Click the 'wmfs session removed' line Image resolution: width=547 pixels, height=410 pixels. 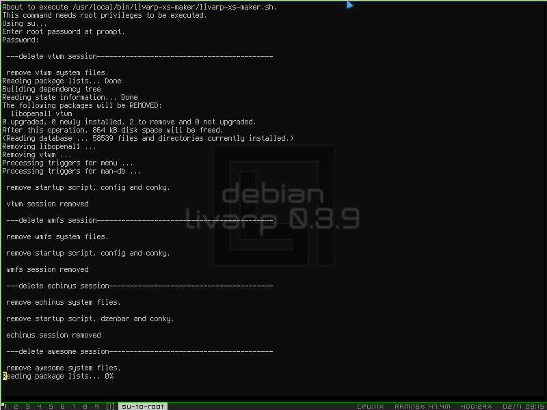[x=47, y=269]
